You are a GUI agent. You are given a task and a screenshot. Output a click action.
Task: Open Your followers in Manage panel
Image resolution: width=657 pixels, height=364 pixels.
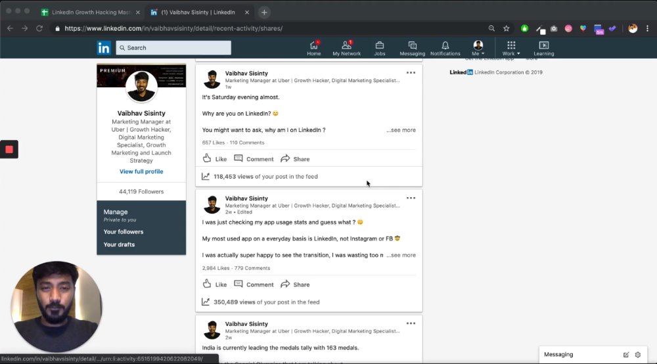click(124, 232)
